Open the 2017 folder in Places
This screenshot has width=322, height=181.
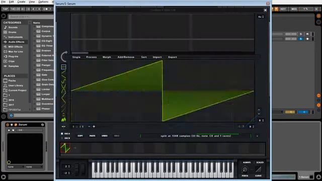[x=11, y=105]
